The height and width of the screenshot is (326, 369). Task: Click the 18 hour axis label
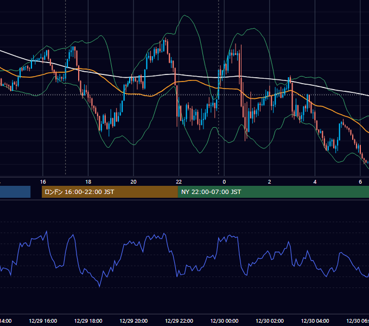[x=88, y=182]
